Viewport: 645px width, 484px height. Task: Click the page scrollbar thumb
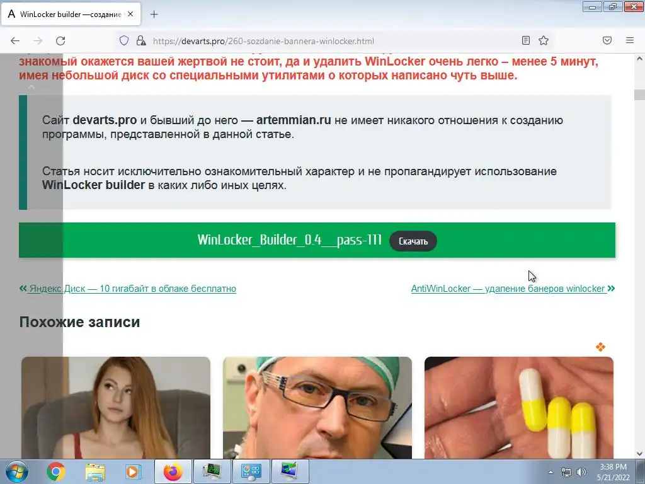pos(639,95)
